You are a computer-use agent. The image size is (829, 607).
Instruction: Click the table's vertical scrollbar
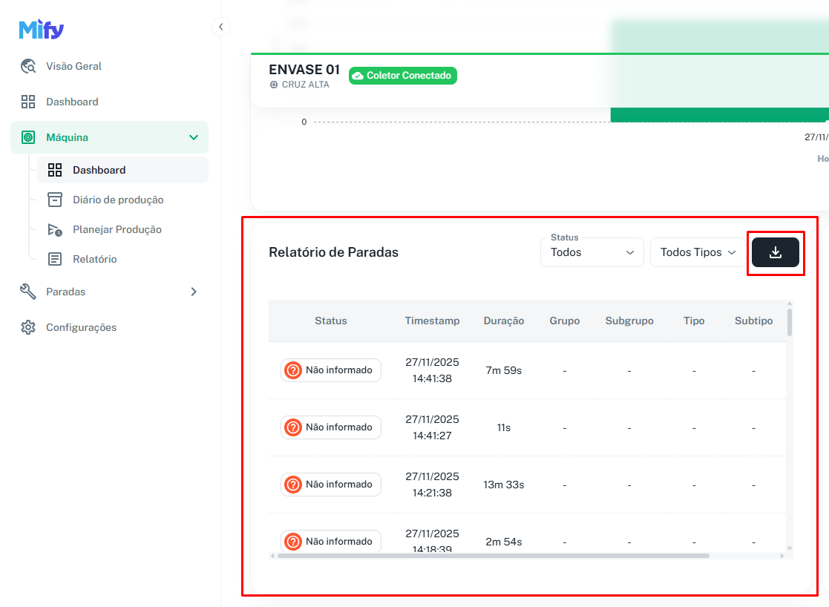(789, 323)
